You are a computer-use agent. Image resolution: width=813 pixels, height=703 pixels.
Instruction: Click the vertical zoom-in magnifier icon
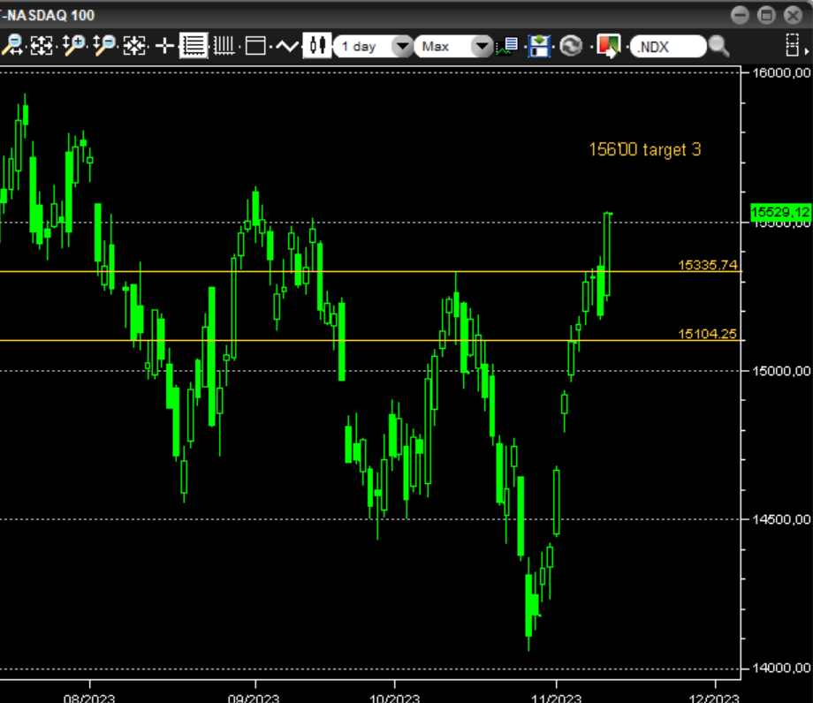point(73,46)
